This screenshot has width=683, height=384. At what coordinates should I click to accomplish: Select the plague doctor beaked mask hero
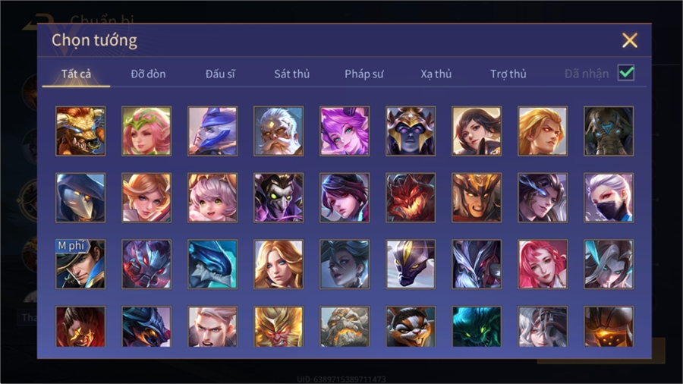tap(80, 197)
